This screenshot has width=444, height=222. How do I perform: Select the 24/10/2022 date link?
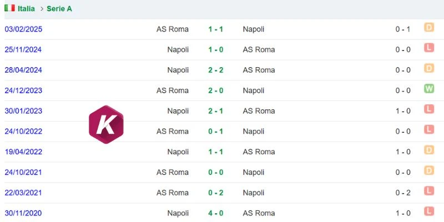click(x=23, y=132)
